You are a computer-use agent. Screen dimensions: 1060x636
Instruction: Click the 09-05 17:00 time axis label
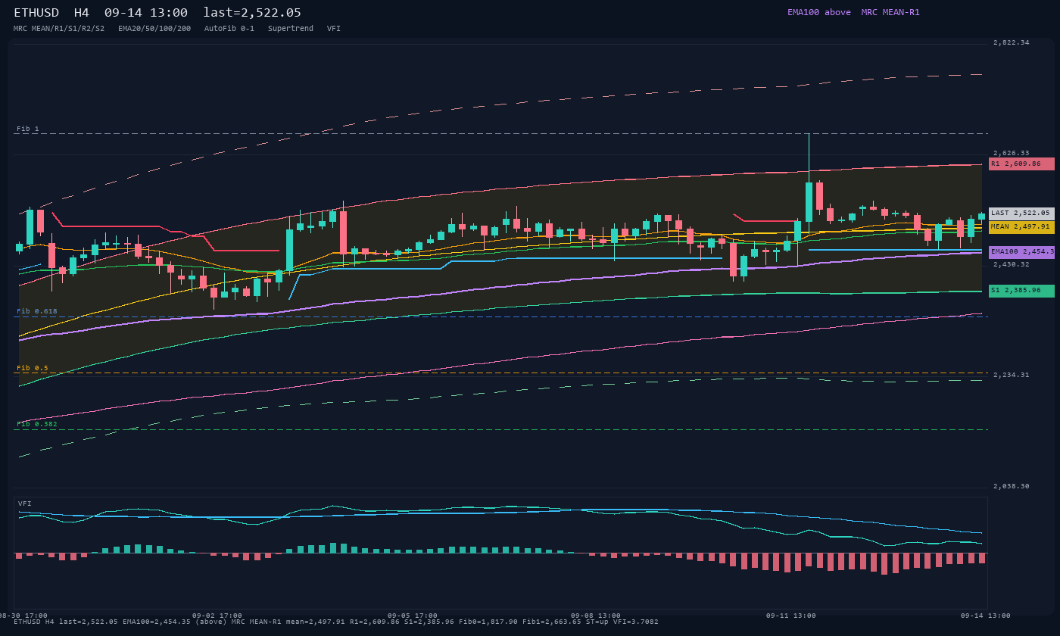click(413, 616)
